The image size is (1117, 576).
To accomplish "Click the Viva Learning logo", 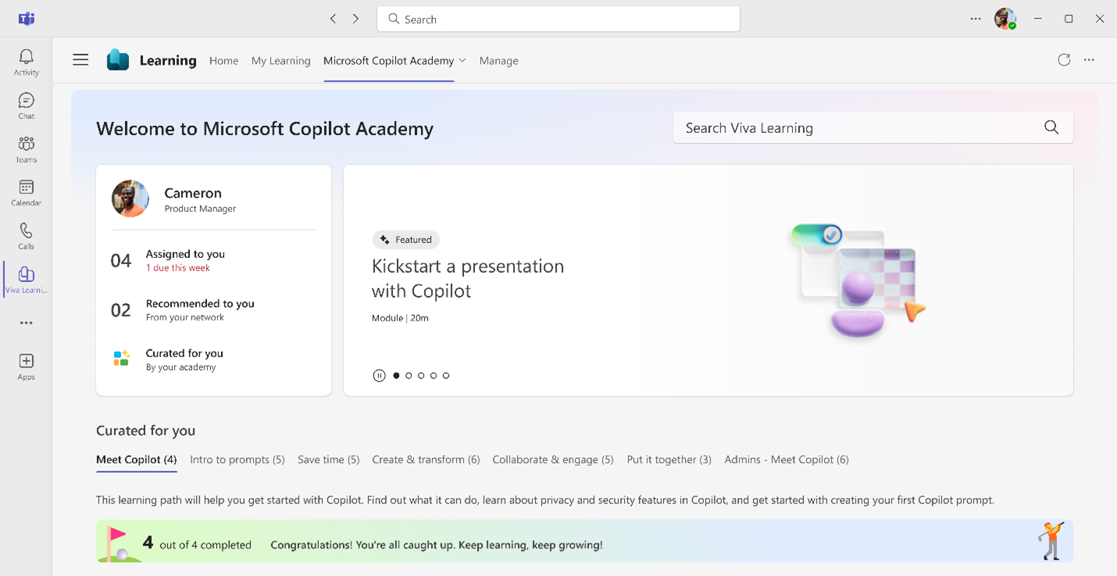I will pyautogui.click(x=118, y=60).
